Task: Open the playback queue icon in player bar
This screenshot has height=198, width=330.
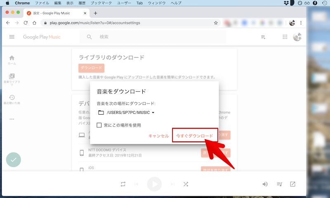Action: [279, 184]
